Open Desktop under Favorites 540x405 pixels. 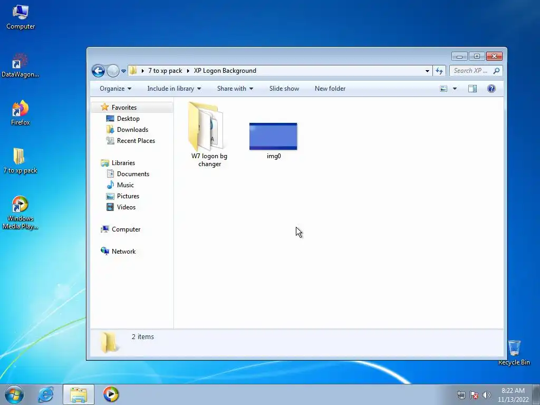pyautogui.click(x=128, y=119)
